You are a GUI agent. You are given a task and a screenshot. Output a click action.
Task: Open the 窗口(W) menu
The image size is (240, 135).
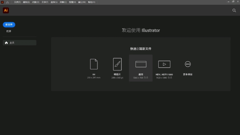(82, 2)
